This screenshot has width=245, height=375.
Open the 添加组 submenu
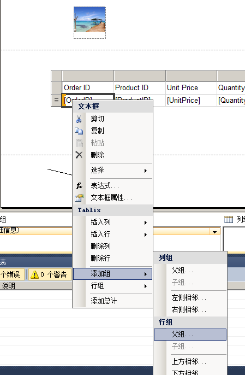tap(113, 274)
